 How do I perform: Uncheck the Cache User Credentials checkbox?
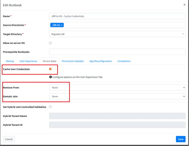pyautogui.click(x=50, y=69)
